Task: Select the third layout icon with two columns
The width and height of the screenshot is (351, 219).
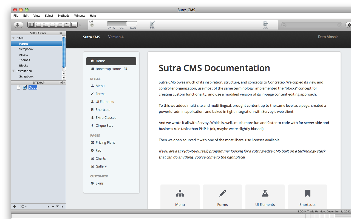Action: click(45, 25)
